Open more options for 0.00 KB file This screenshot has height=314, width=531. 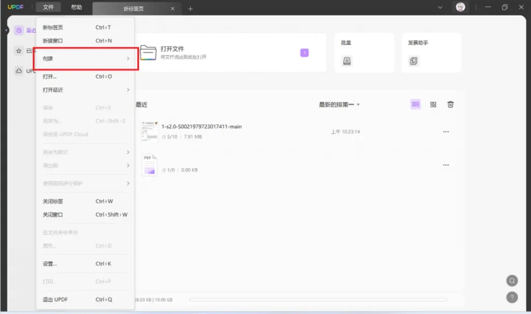446,165
